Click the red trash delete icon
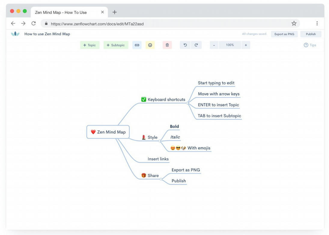Screen dimensions: 329x235 pyautogui.click(x=167, y=45)
